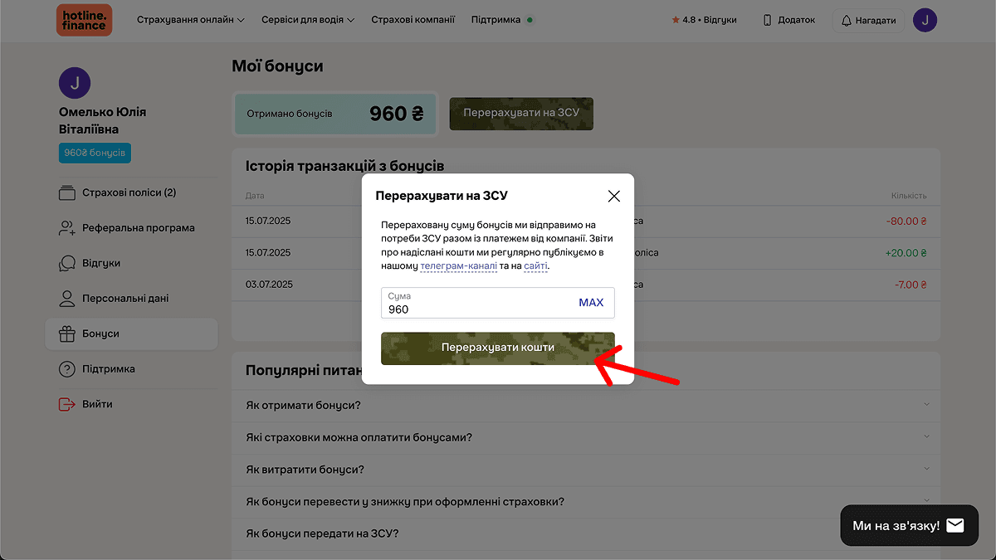Screen dimensions: 996x560
Task: Open Підтримка via the question mark icon
Action: [x=66, y=369]
